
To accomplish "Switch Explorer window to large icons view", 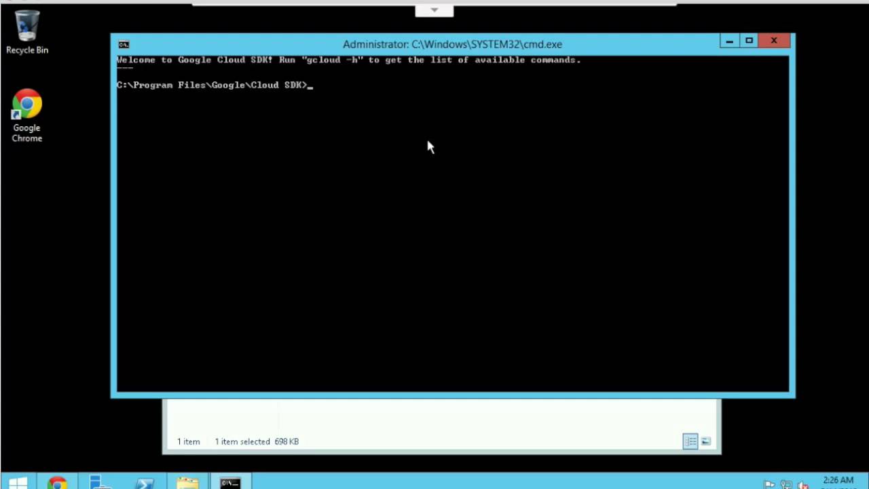I will pos(706,441).
